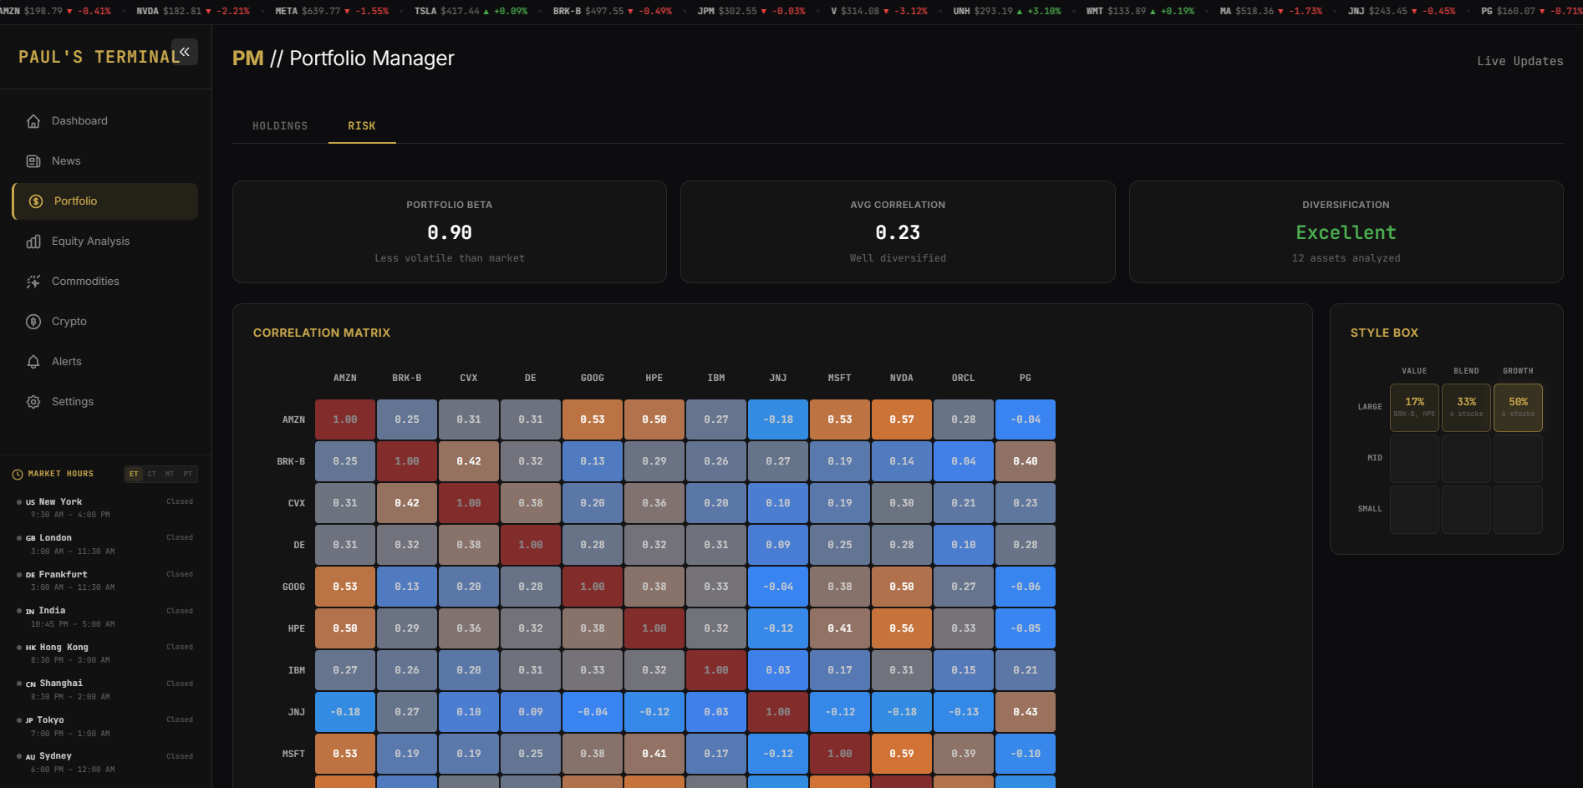Screen dimensions: 1583x788
Task: Open Settings via the gear icon
Action: click(x=33, y=401)
